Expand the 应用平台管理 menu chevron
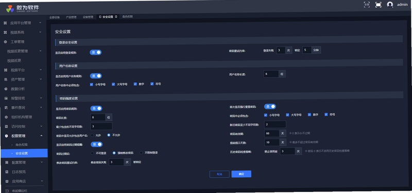The width and height of the screenshot is (412, 193). tap(40, 23)
